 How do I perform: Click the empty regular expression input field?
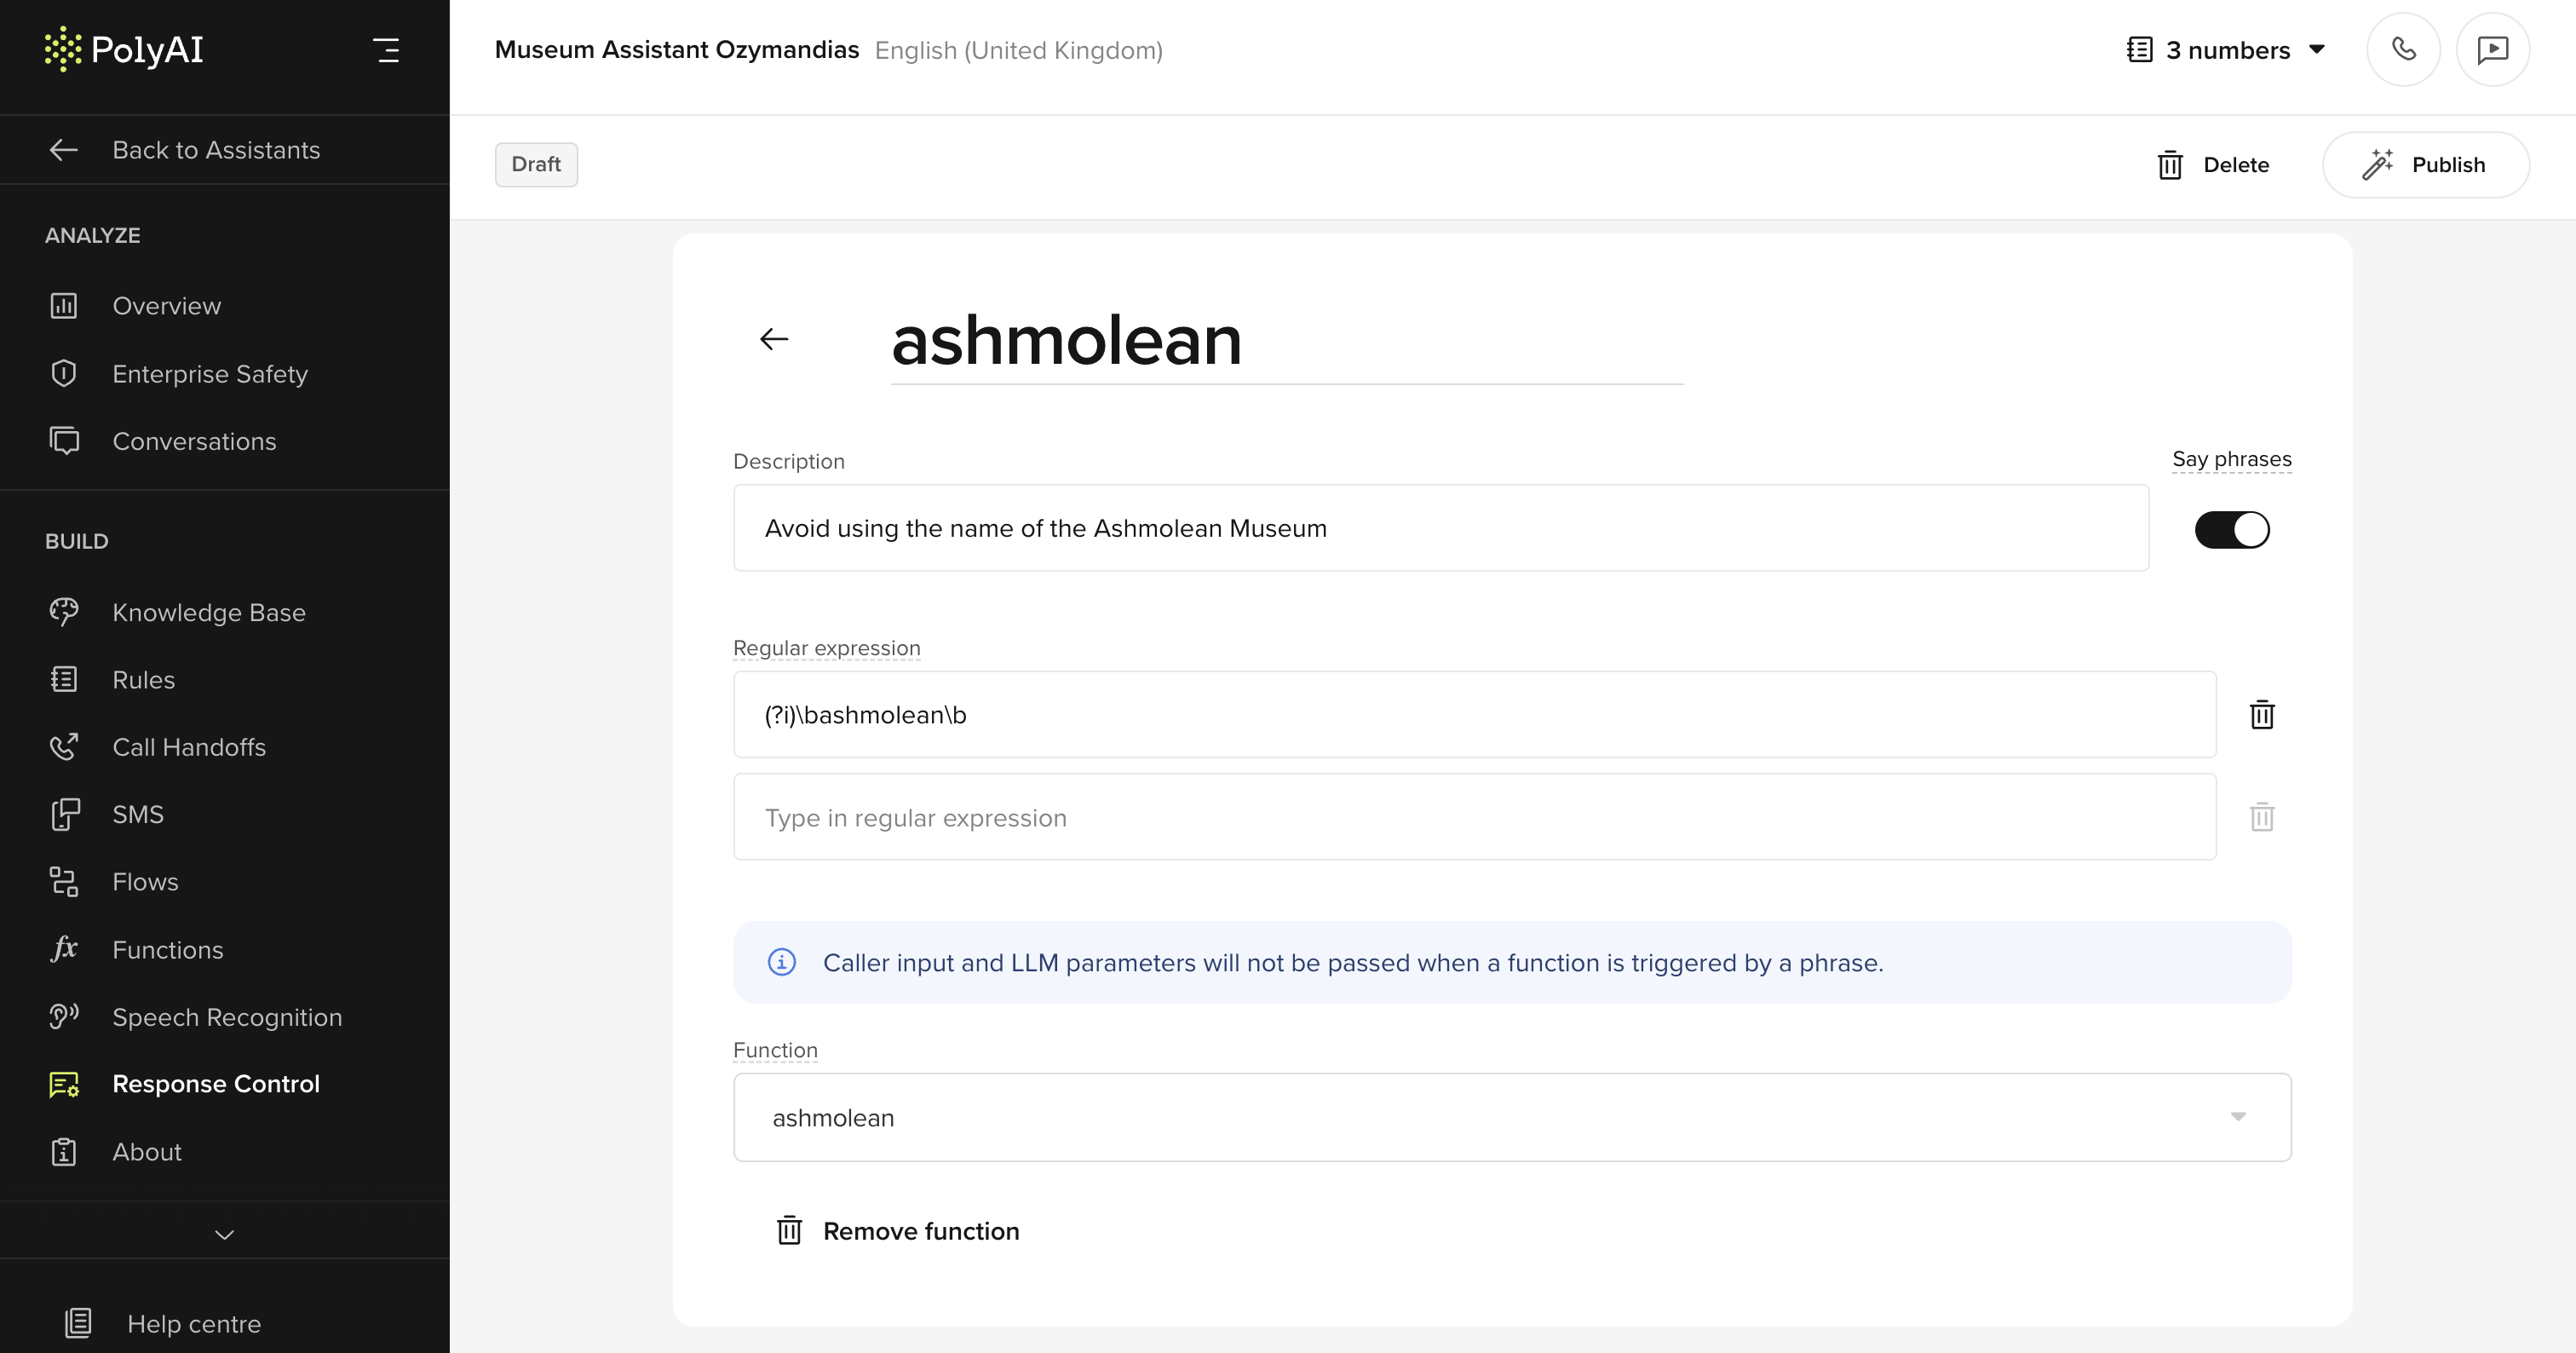[1474, 817]
